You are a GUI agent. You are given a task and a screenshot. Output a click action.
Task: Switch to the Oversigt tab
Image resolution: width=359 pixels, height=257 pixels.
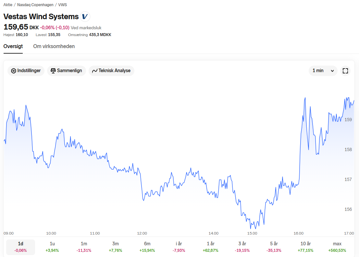pyautogui.click(x=13, y=46)
